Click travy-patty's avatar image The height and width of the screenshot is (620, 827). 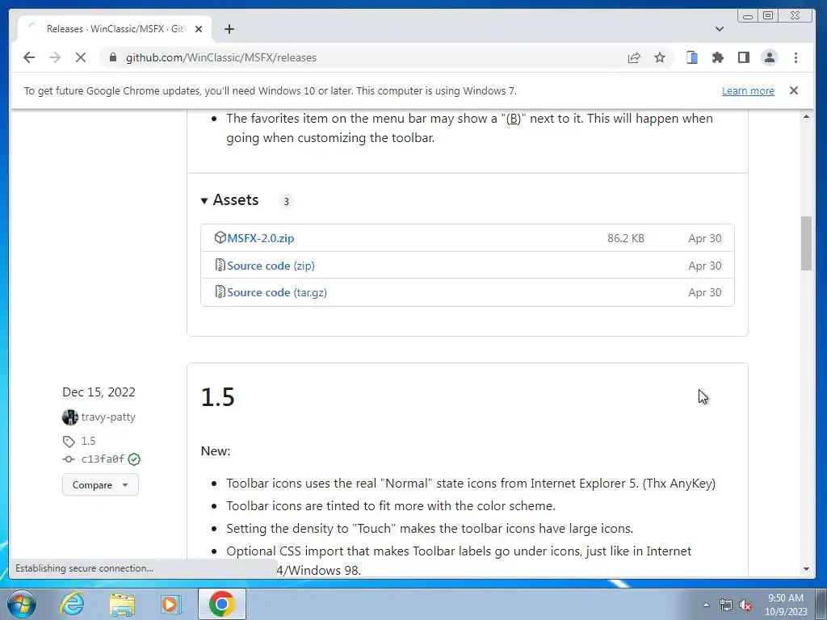pyautogui.click(x=69, y=417)
